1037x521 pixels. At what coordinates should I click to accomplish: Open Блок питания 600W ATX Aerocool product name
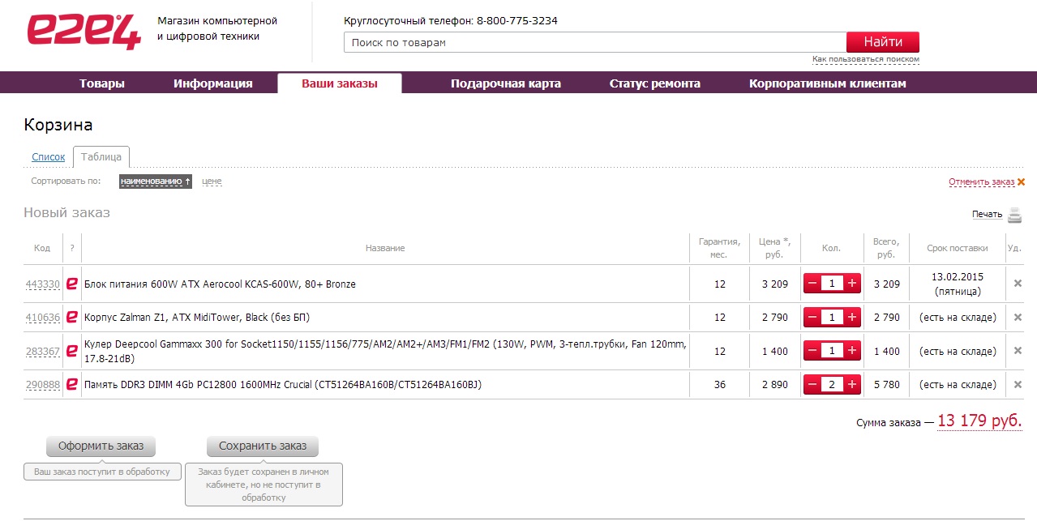click(x=220, y=284)
